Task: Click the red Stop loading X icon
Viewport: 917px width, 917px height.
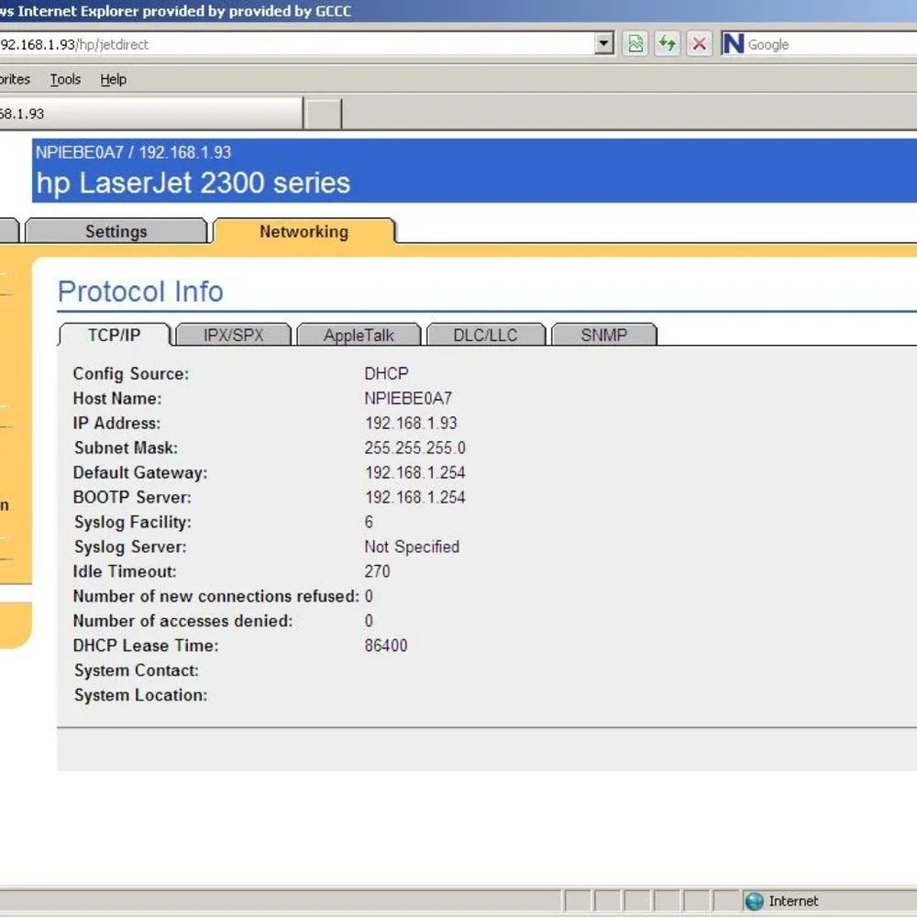Action: click(x=699, y=44)
